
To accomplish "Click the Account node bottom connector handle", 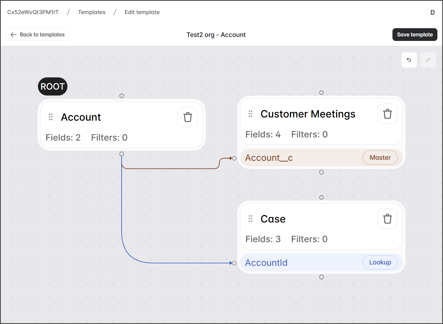I will [x=122, y=154].
